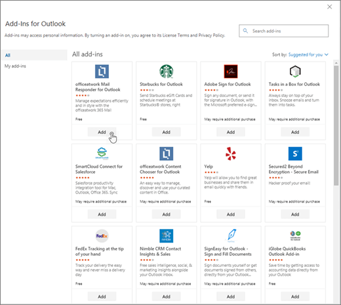Click the FedEx Tracking logo icon

102,235
